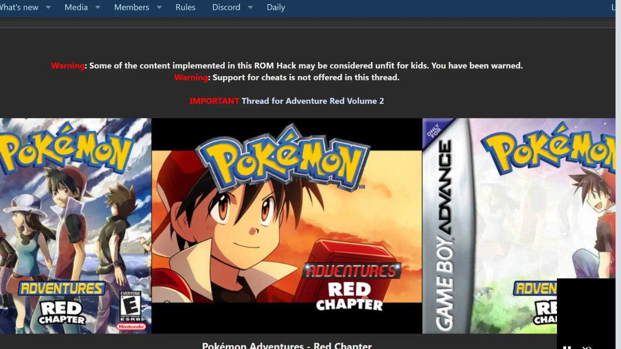Image resolution: width=621 pixels, height=349 pixels.
Task: Pause the floating video player
Action: pos(567,347)
